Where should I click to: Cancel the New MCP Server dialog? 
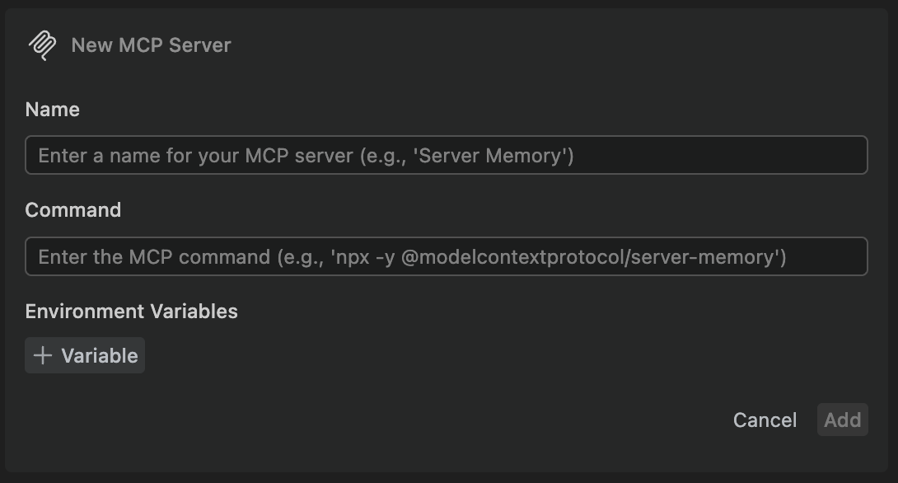coord(765,420)
